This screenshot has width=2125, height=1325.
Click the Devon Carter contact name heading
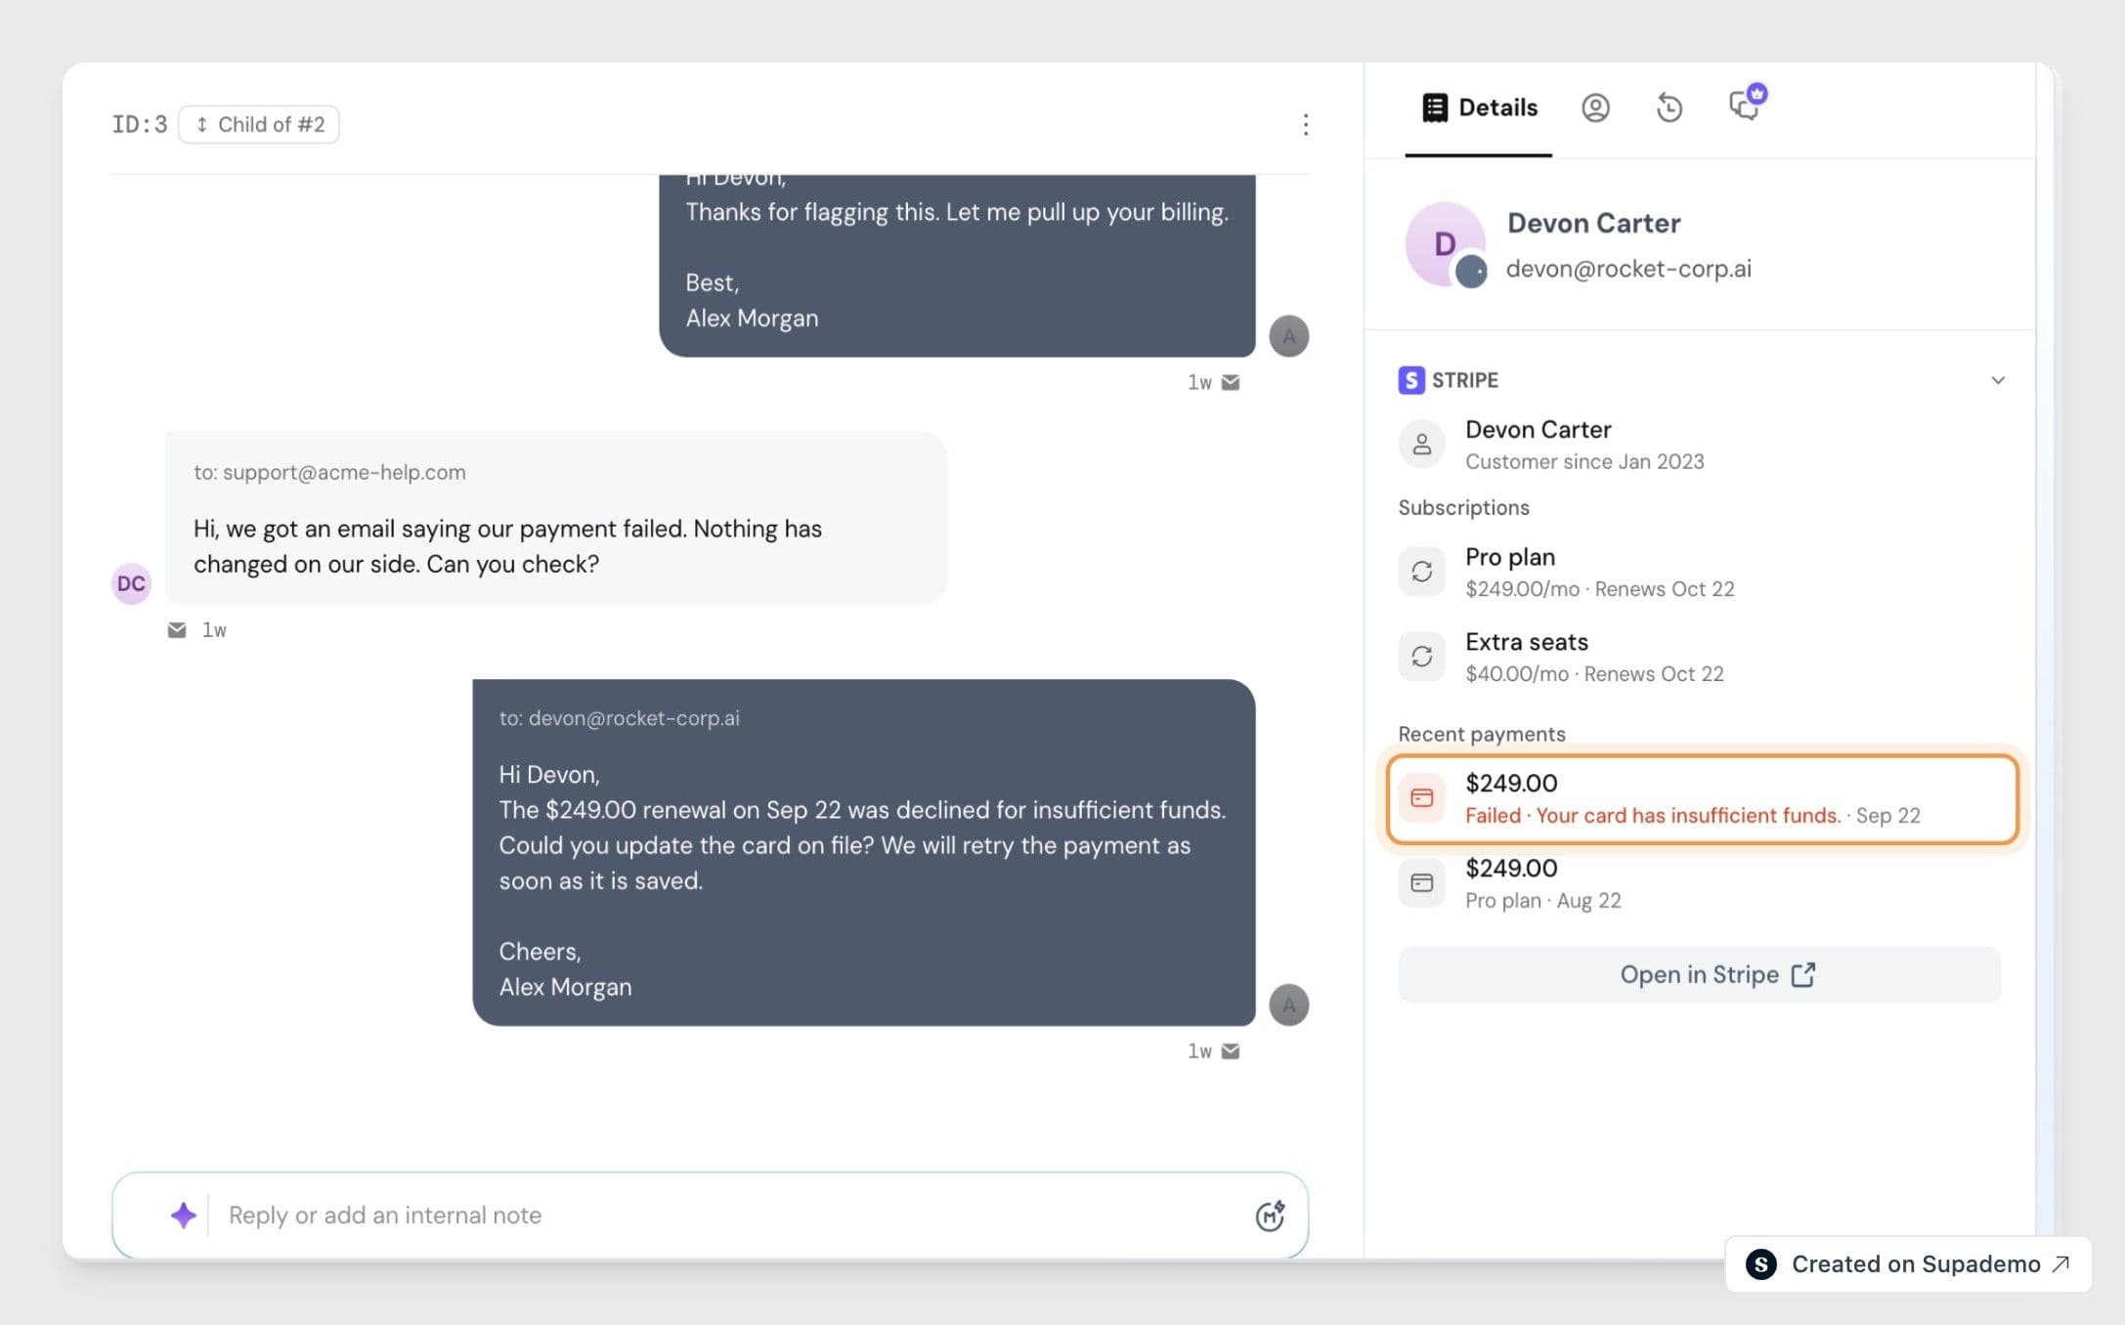1594,223
